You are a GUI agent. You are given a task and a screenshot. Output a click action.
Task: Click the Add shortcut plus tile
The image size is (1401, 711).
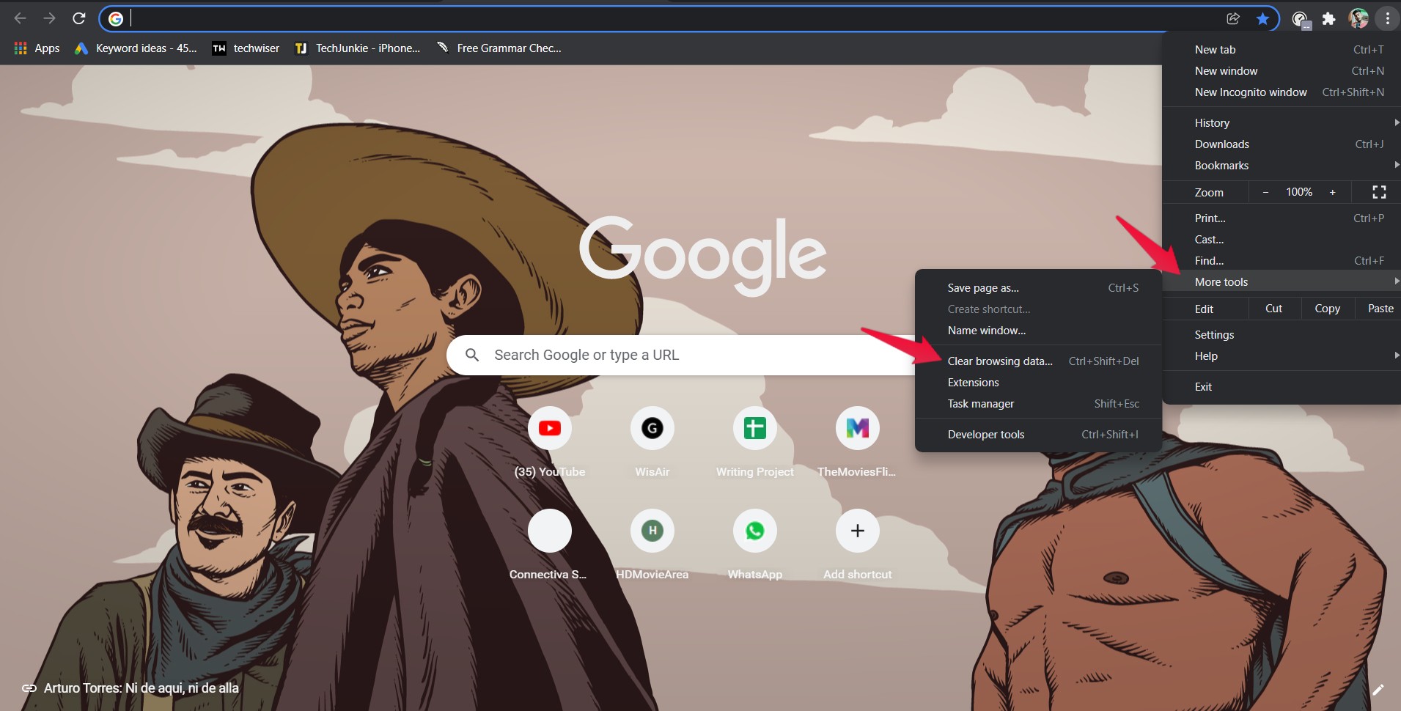click(x=858, y=545)
